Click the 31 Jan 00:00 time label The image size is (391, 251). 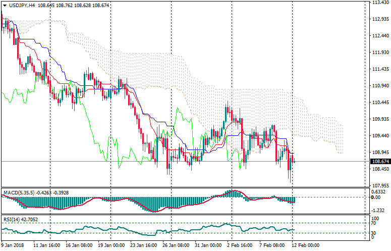pos(209,245)
